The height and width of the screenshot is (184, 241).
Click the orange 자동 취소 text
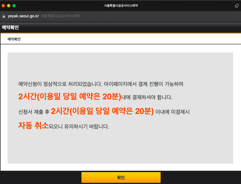[34, 126]
